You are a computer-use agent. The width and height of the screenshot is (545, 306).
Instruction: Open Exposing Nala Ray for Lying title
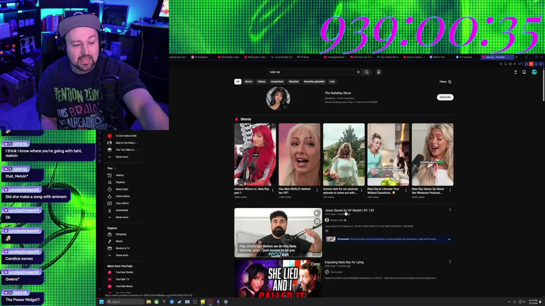tap(344, 262)
